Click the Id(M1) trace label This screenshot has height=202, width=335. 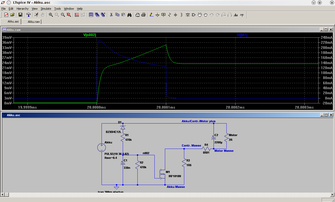tap(242, 35)
